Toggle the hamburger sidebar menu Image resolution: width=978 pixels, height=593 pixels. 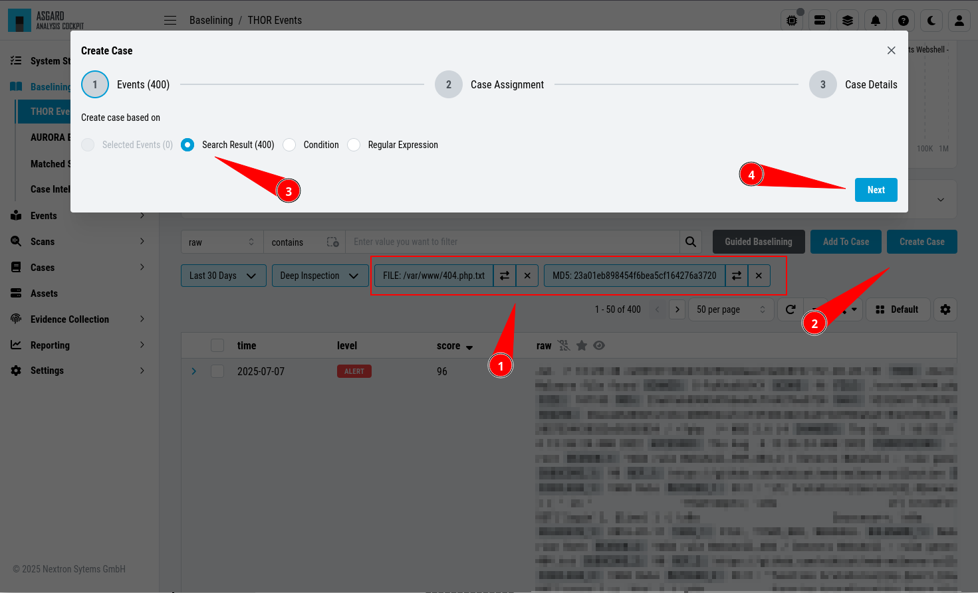(x=170, y=21)
